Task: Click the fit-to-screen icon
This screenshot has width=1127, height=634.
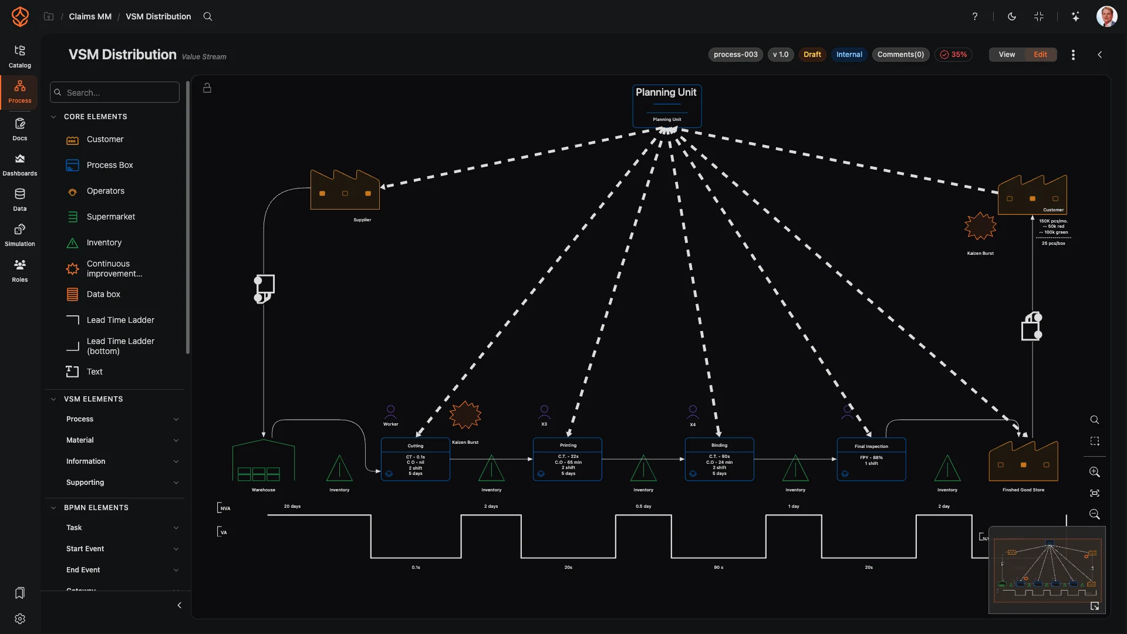Action: (x=1095, y=493)
